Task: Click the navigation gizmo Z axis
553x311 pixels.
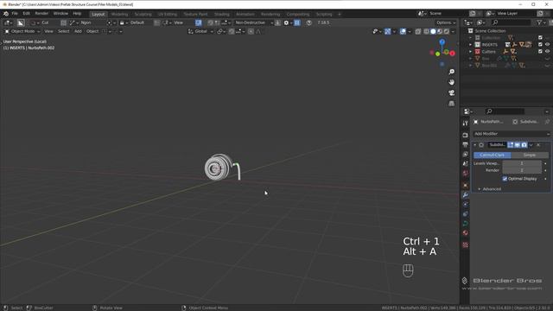Action: (442, 41)
